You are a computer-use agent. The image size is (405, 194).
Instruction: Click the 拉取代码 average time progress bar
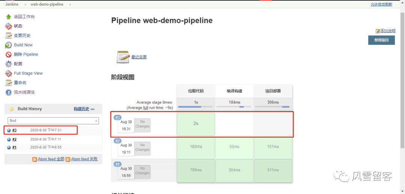tap(195, 107)
